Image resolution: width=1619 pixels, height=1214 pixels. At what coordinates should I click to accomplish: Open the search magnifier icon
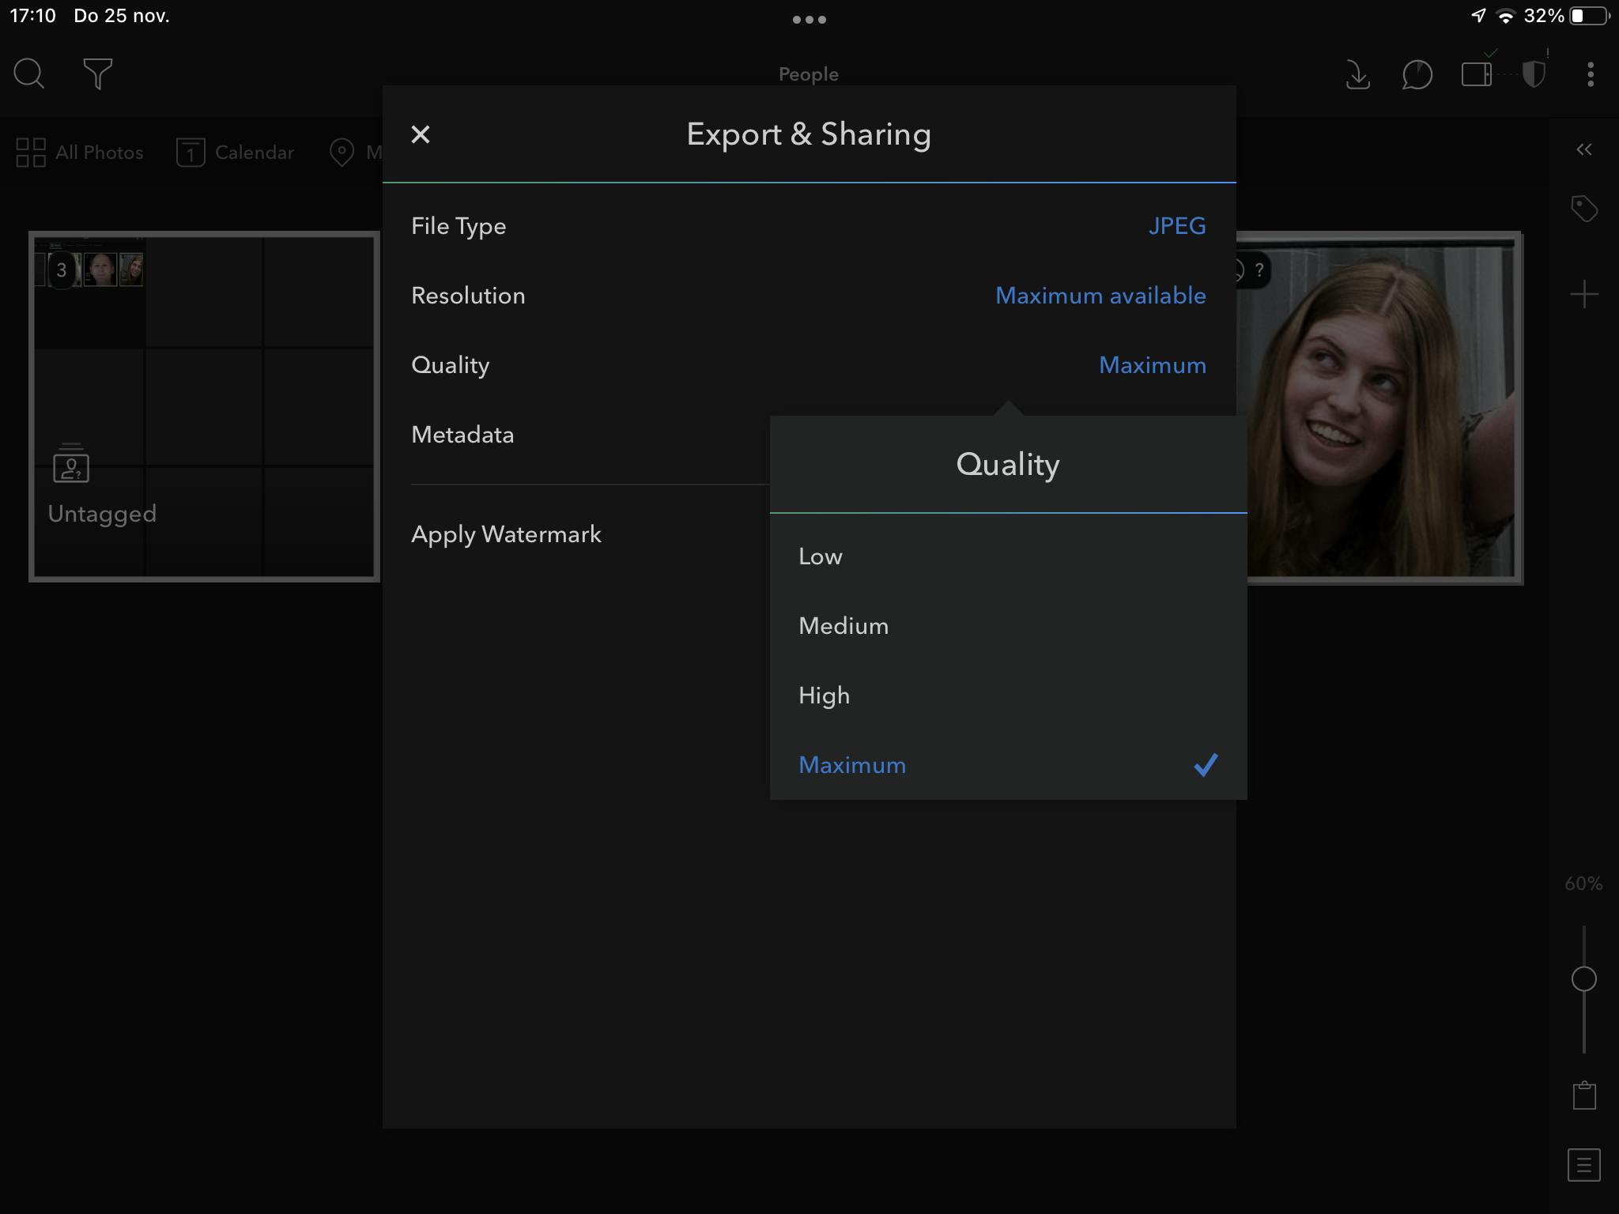pos(29,74)
